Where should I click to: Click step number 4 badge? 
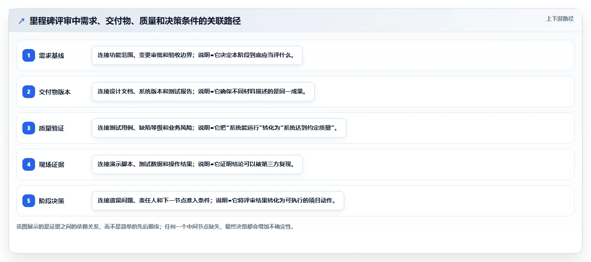click(x=29, y=164)
